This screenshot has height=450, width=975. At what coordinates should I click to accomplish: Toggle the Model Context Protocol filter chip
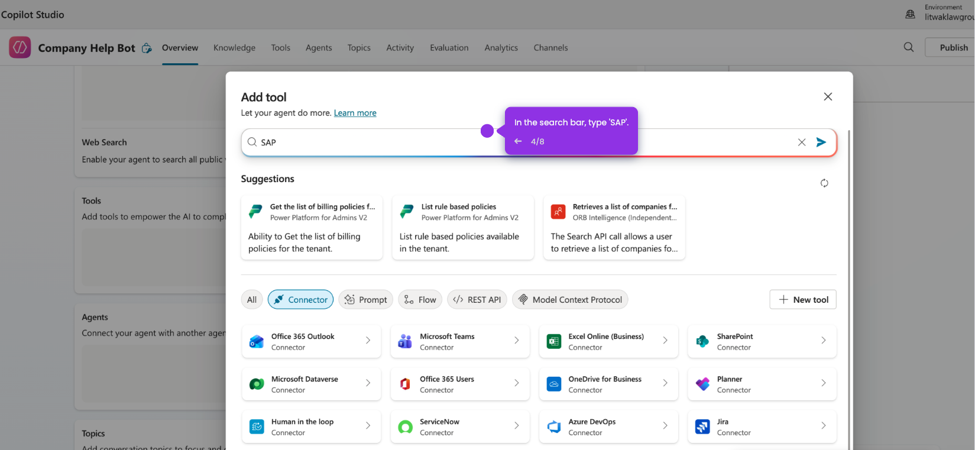[x=570, y=300]
